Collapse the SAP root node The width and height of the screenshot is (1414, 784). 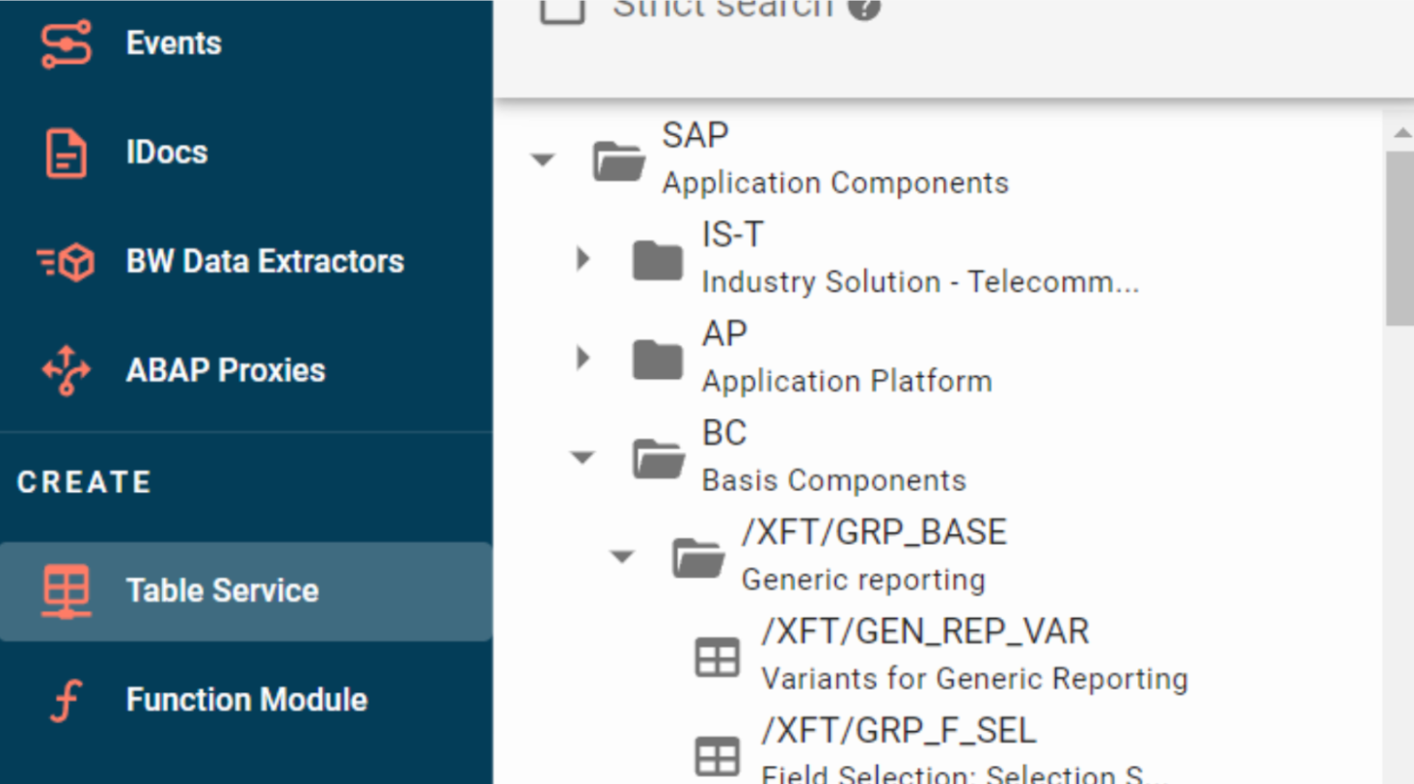click(x=543, y=160)
